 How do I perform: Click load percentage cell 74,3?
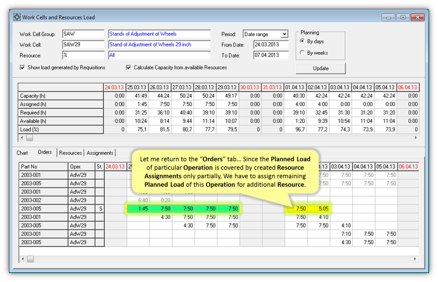point(340,129)
